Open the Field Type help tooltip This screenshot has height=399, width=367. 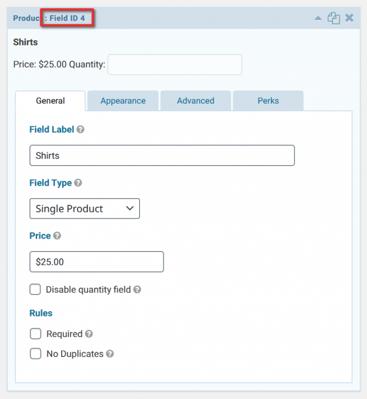point(78,183)
